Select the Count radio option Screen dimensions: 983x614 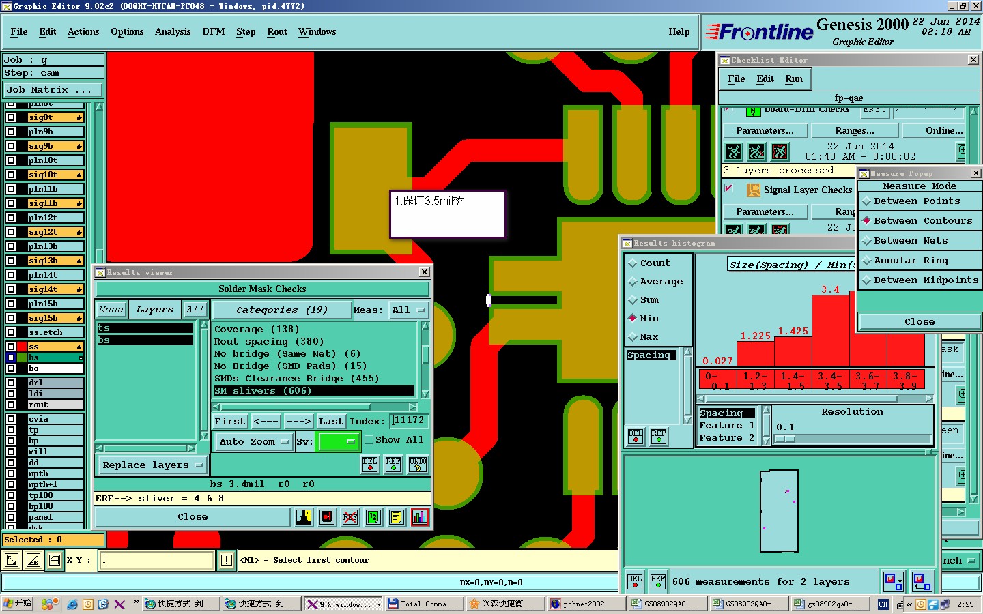point(633,263)
